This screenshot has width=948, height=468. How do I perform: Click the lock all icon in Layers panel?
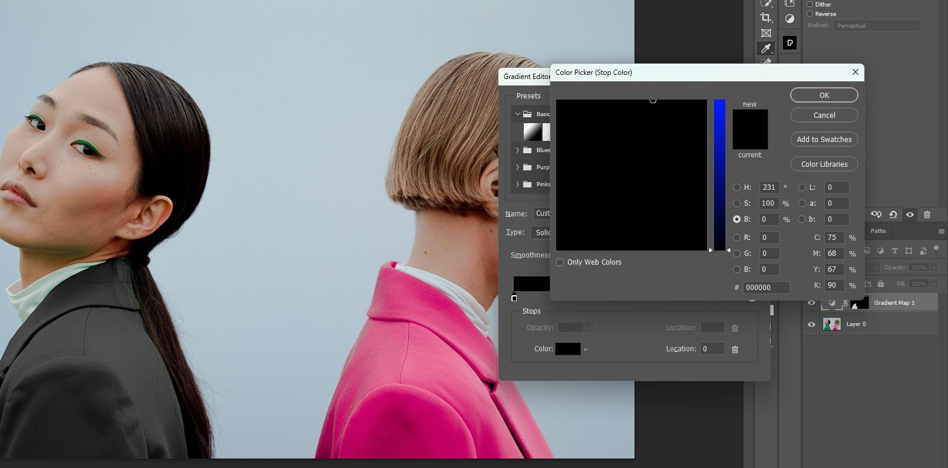[x=881, y=284]
